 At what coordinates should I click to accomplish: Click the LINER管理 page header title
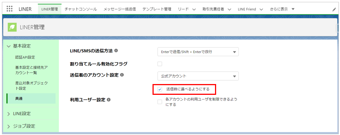coord(32,27)
